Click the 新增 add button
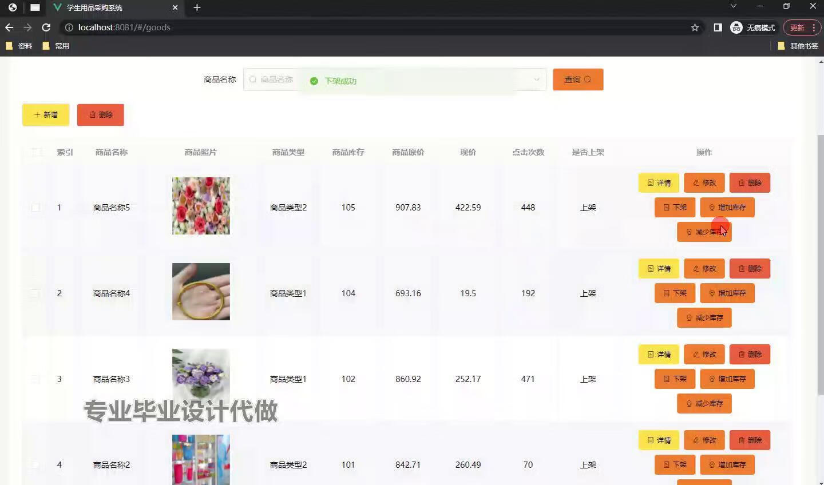The width and height of the screenshot is (824, 485). [46, 114]
